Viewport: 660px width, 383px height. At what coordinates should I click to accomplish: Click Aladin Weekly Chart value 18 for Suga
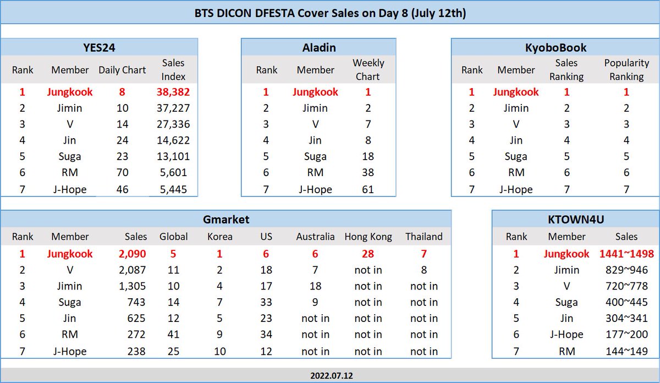click(368, 157)
